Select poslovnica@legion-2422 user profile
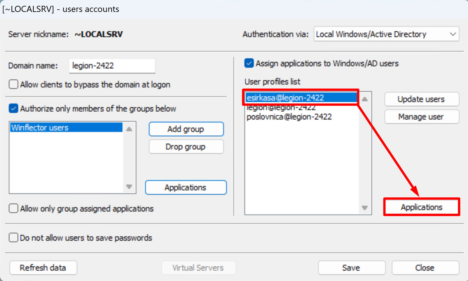468x281 pixels. click(289, 117)
